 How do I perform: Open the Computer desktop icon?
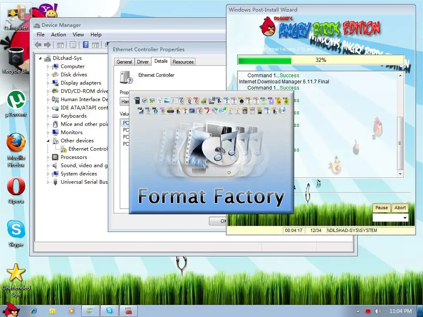pyautogui.click(x=16, y=17)
